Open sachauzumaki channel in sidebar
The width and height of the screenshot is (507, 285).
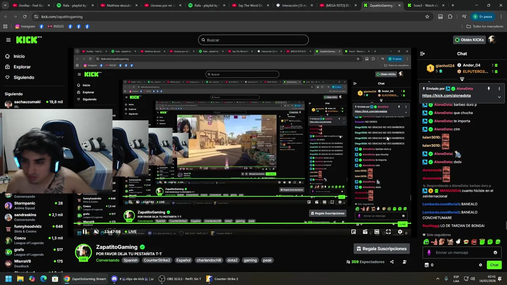click(x=34, y=104)
